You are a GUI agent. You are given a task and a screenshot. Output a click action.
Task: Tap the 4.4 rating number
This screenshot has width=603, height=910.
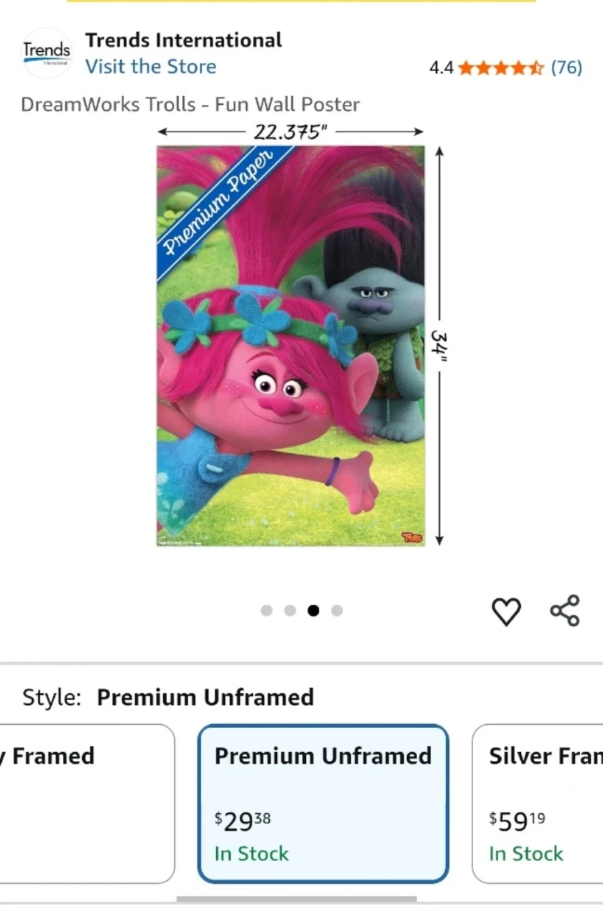point(441,68)
